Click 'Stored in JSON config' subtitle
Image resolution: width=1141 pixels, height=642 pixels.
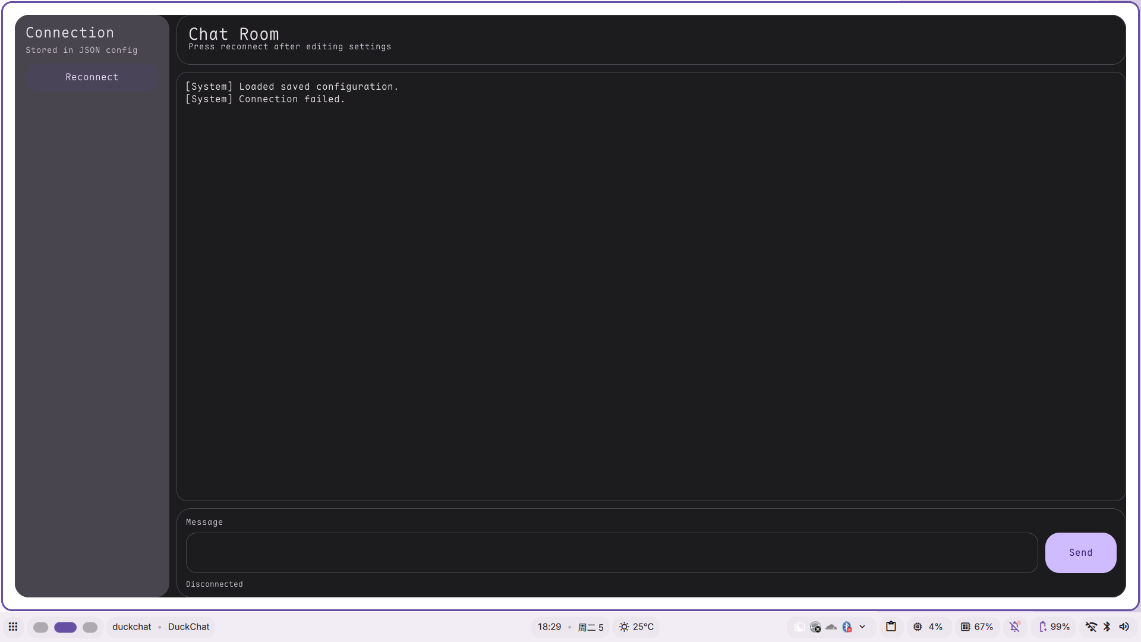tap(81, 51)
